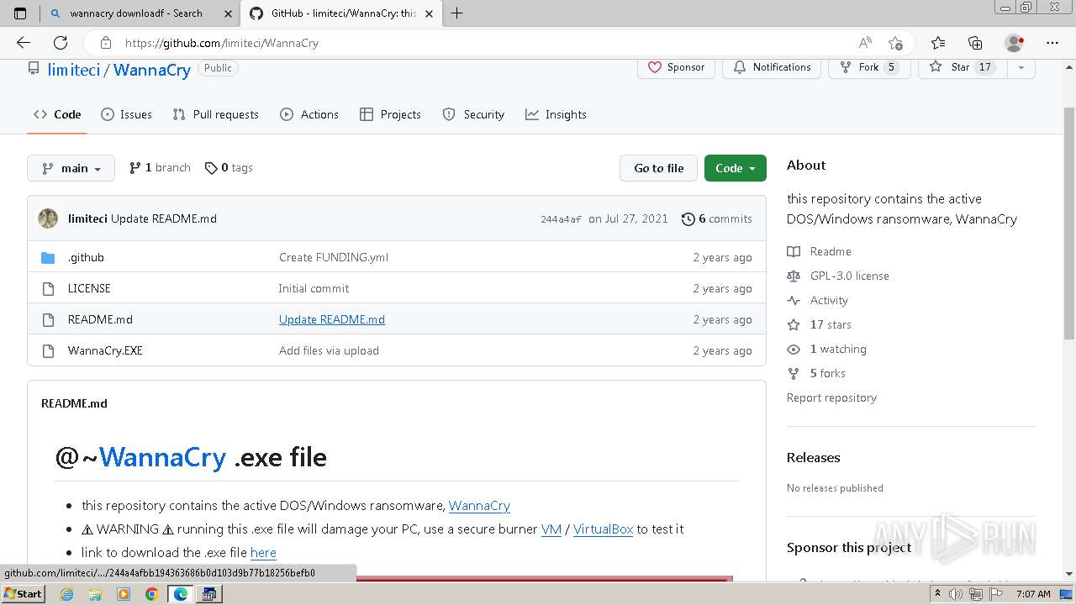
Task: Open Create FUNDING.yml commit message
Action: pos(334,257)
